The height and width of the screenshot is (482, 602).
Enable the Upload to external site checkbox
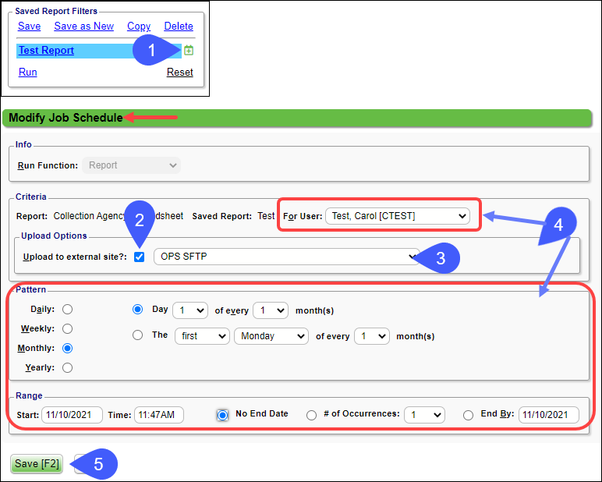[x=140, y=257]
